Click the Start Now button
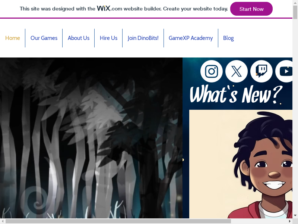Image resolution: width=298 pixels, height=224 pixels. [x=251, y=9]
